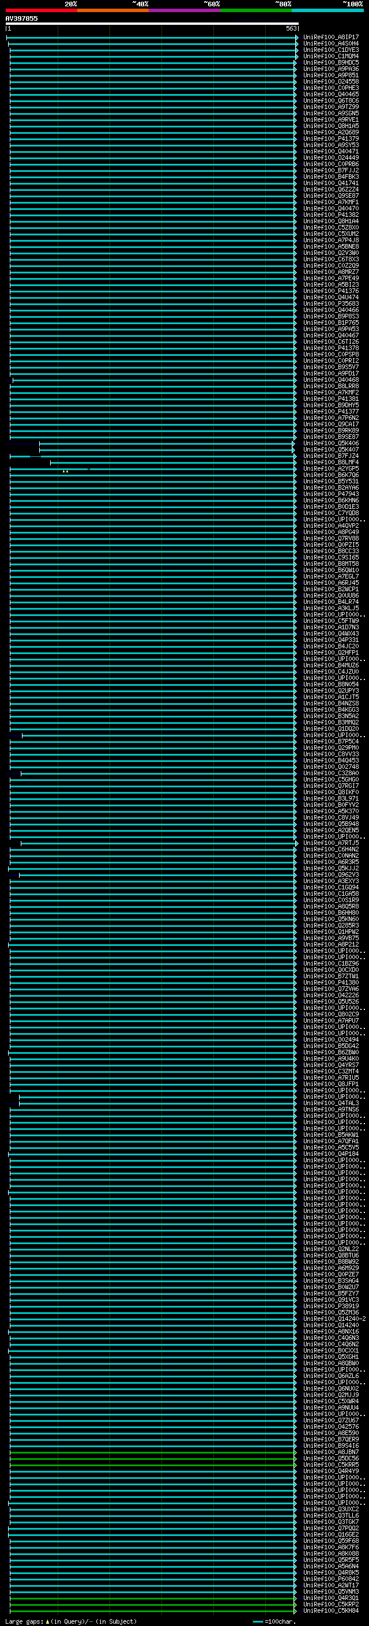Click the UniRef100_Q40465 label

pyautogui.click(x=330, y=94)
